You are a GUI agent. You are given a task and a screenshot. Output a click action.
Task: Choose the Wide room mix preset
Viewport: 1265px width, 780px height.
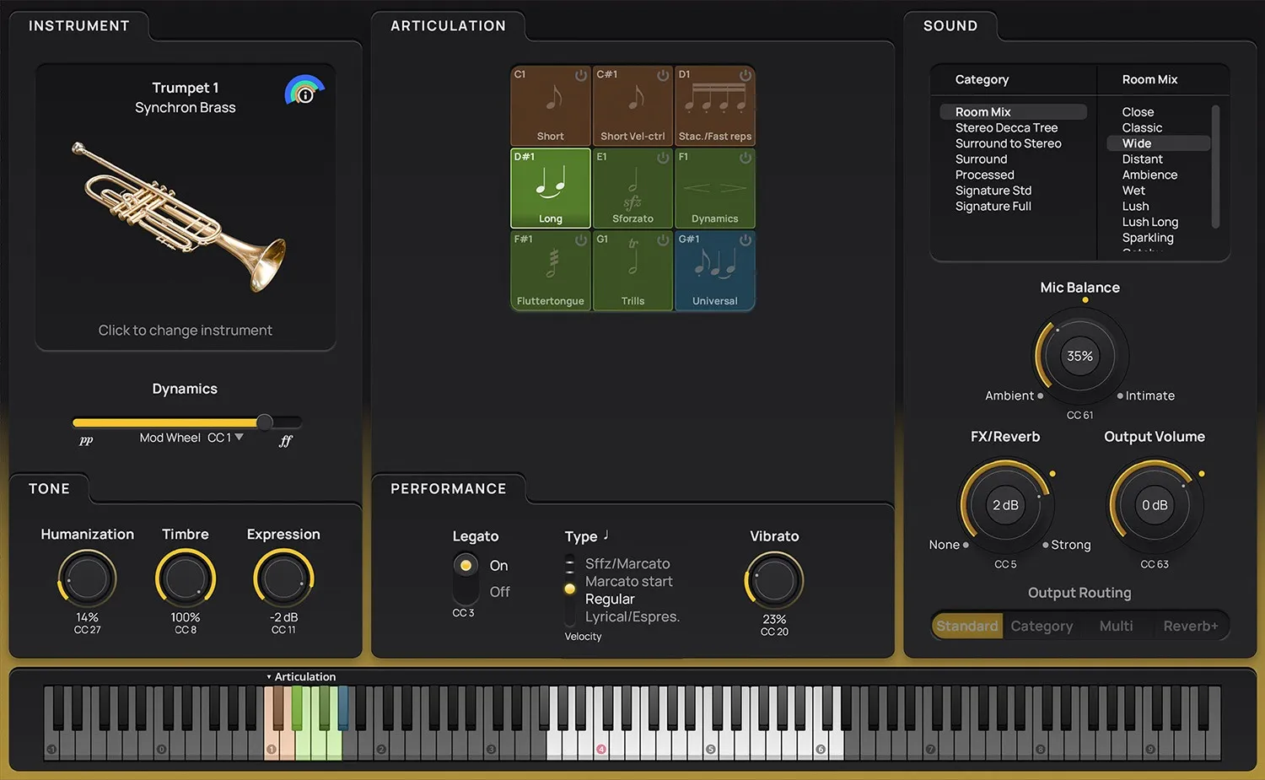tap(1157, 143)
